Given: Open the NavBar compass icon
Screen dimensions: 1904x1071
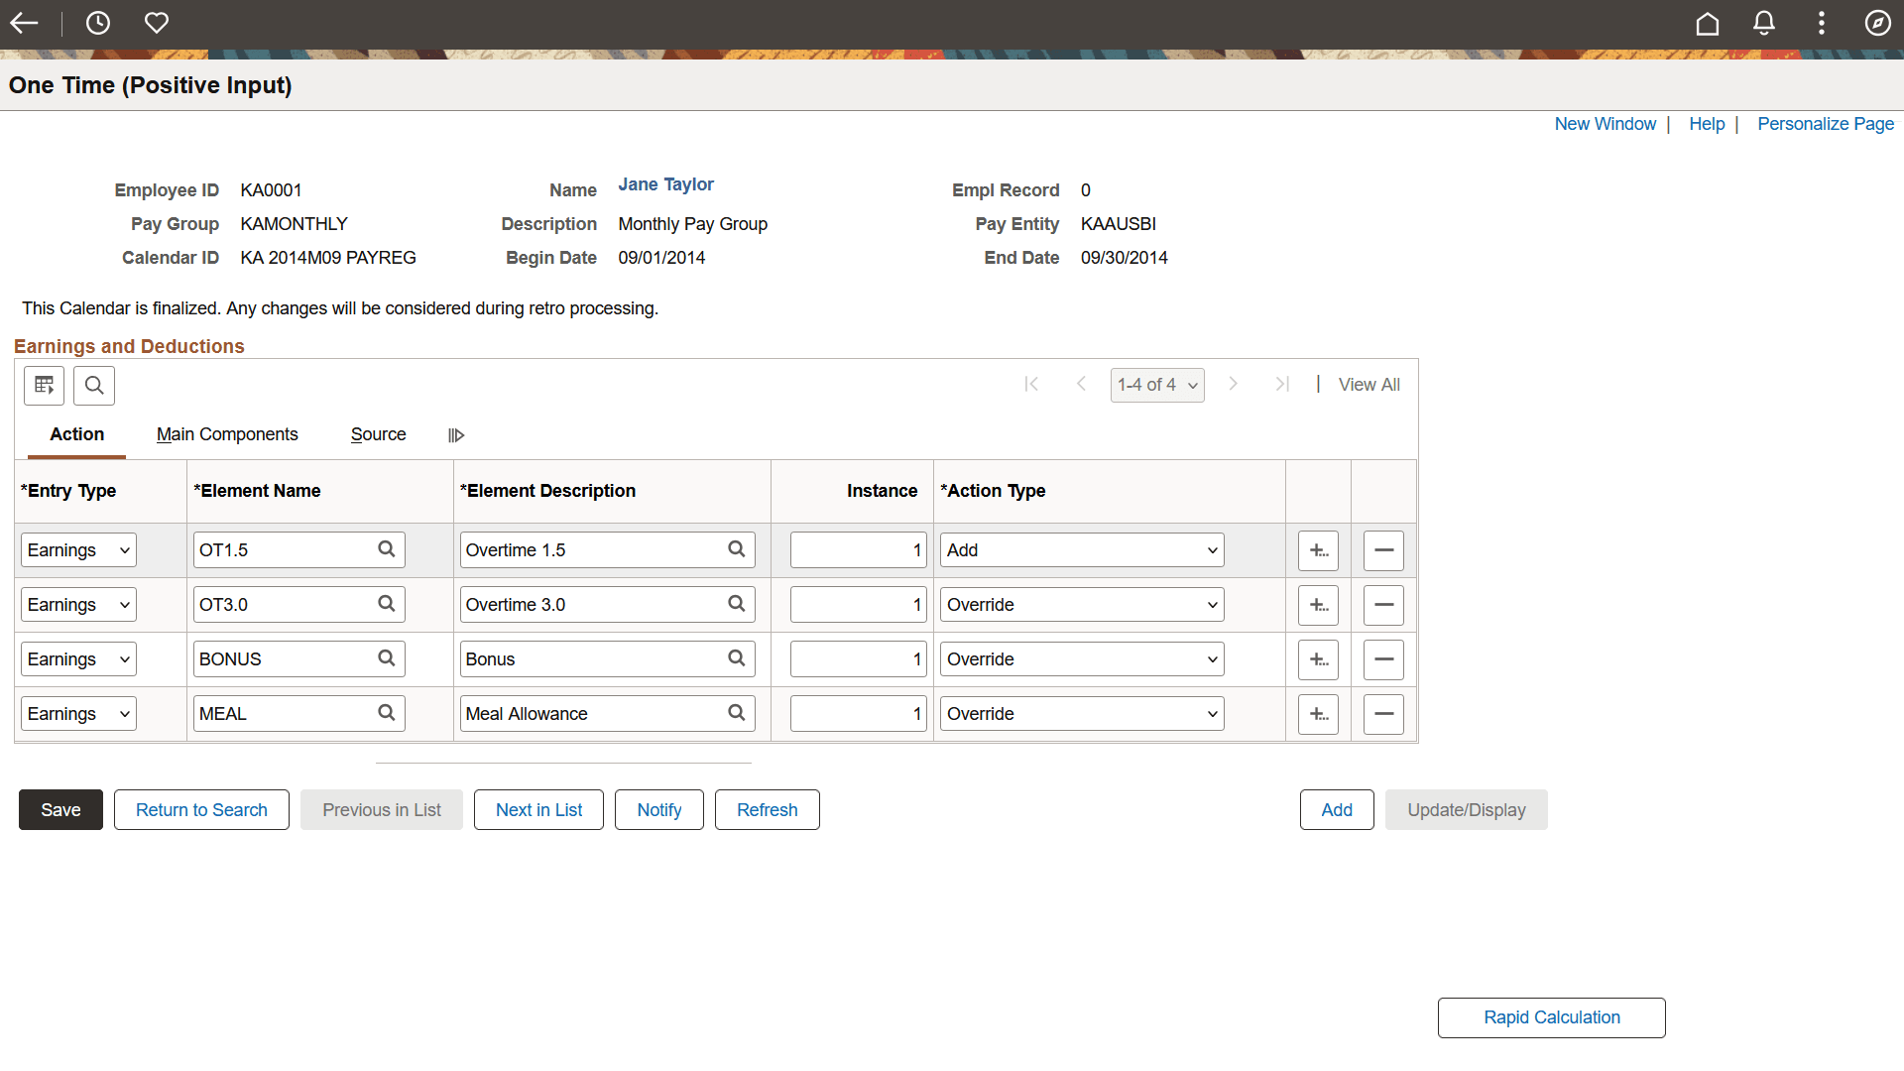Looking at the screenshot, I should click(x=1877, y=23).
